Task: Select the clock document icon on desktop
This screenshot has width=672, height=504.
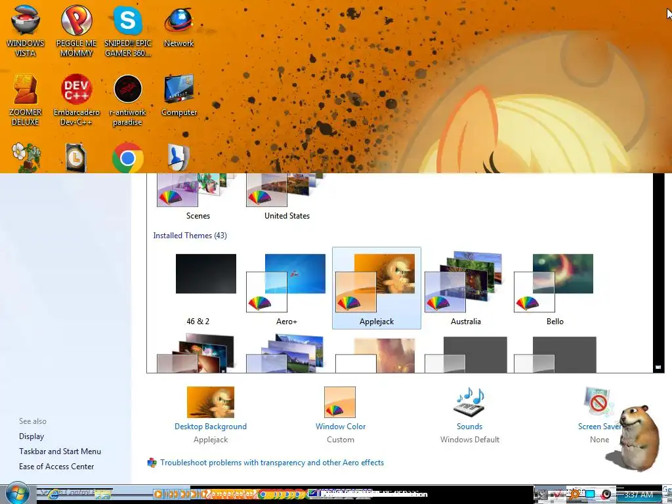Action: point(76,157)
